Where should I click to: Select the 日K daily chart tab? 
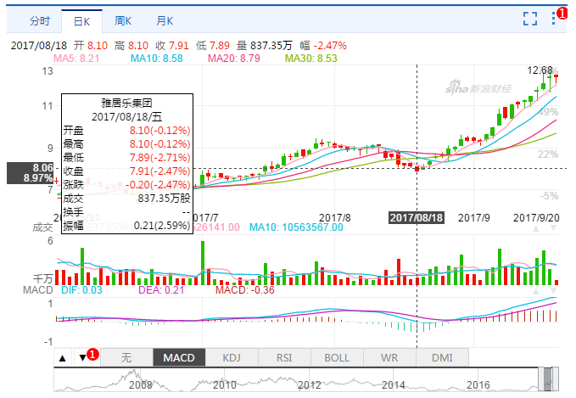click(81, 20)
